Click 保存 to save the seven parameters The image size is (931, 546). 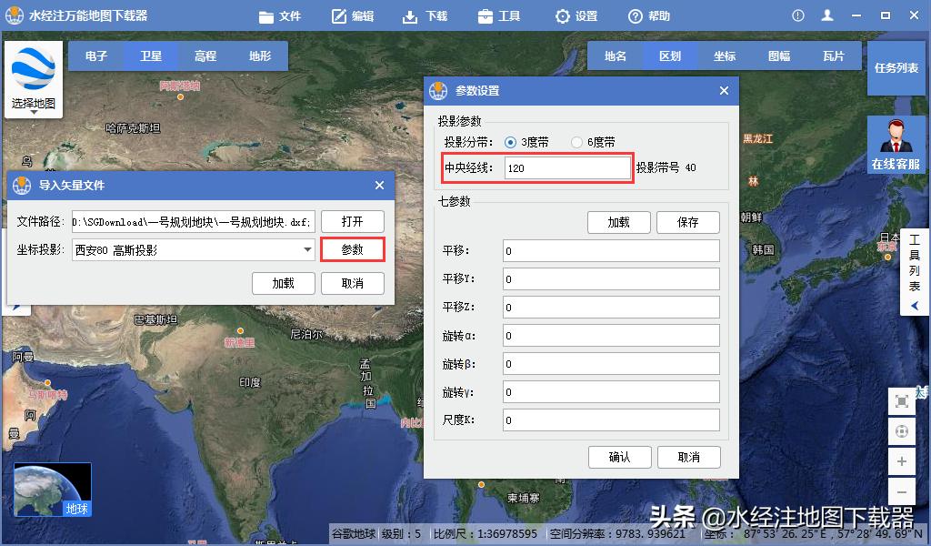[x=689, y=222]
